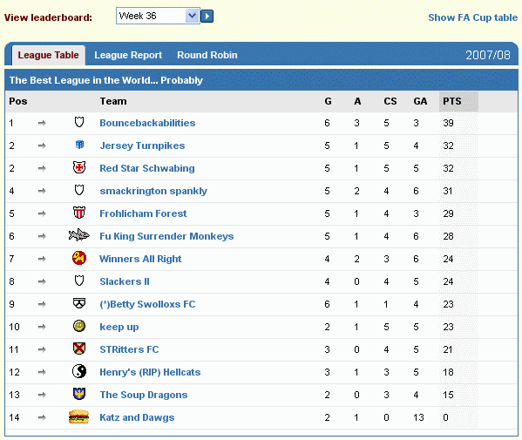Image resolution: width=522 pixels, height=440 pixels.
Task: Switch to the Round Robin tab
Action: click(x=207, y=55)
